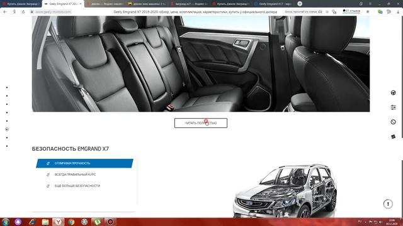Open Yandex home button in toolbar

coord(14,12)
